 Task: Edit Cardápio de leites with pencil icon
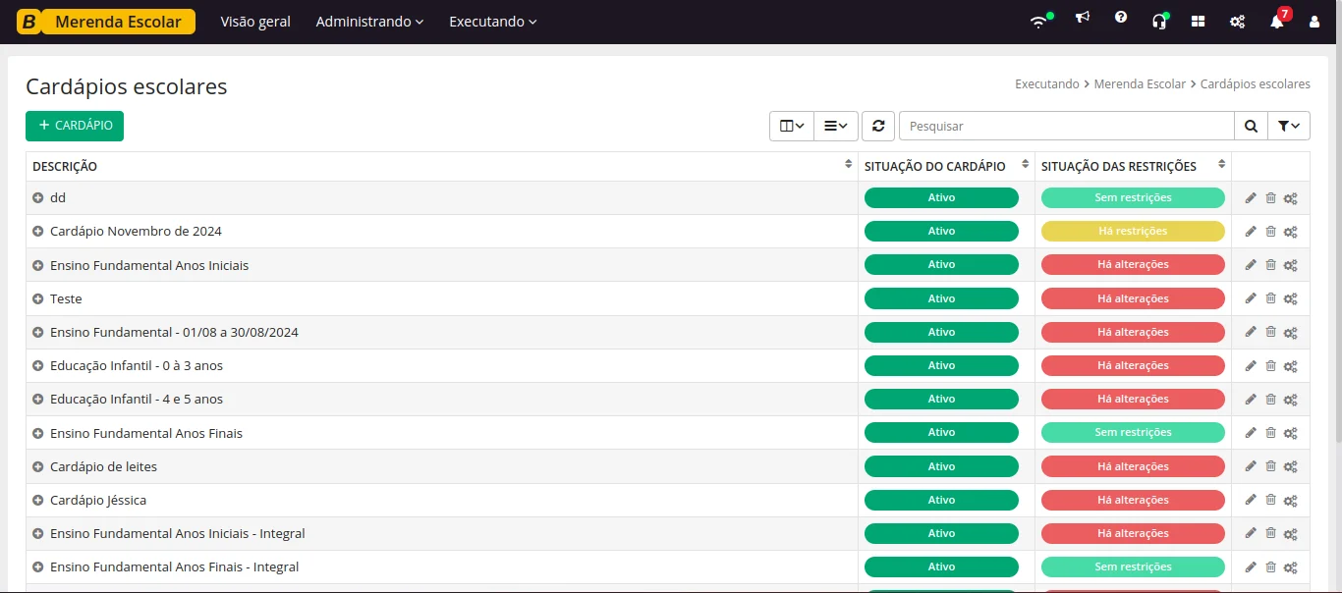[x=1251, y=466]
